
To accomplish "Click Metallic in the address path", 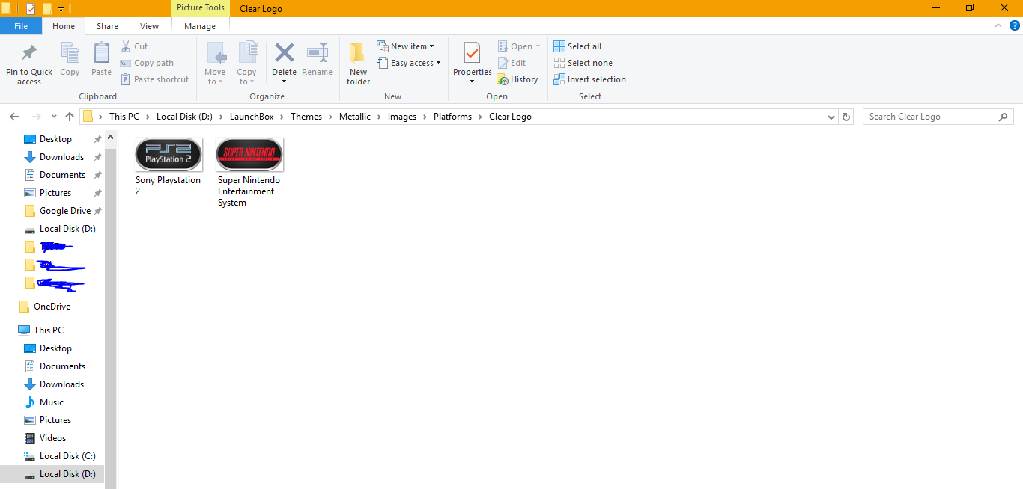I will (355, 117).
